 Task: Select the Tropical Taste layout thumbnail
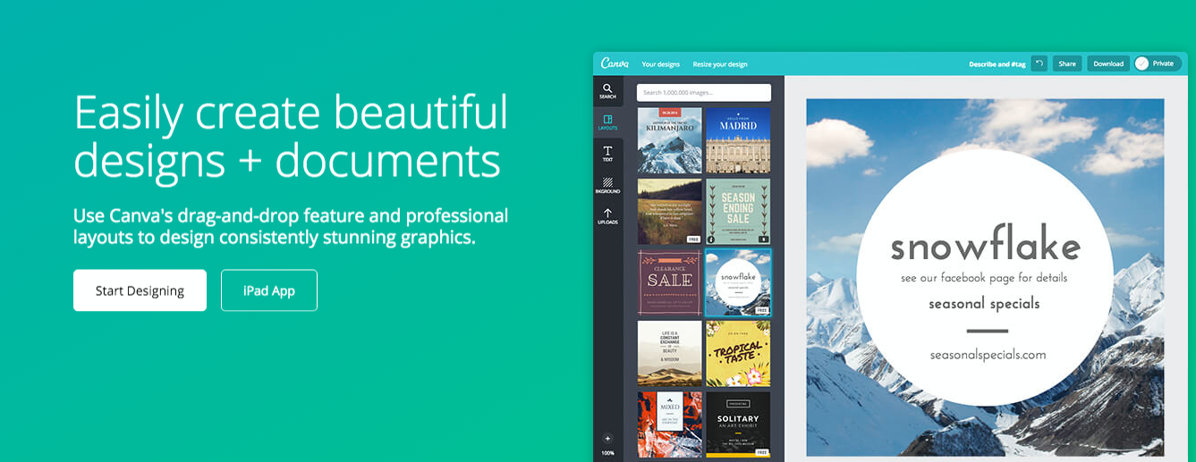[x=737, y=354]
